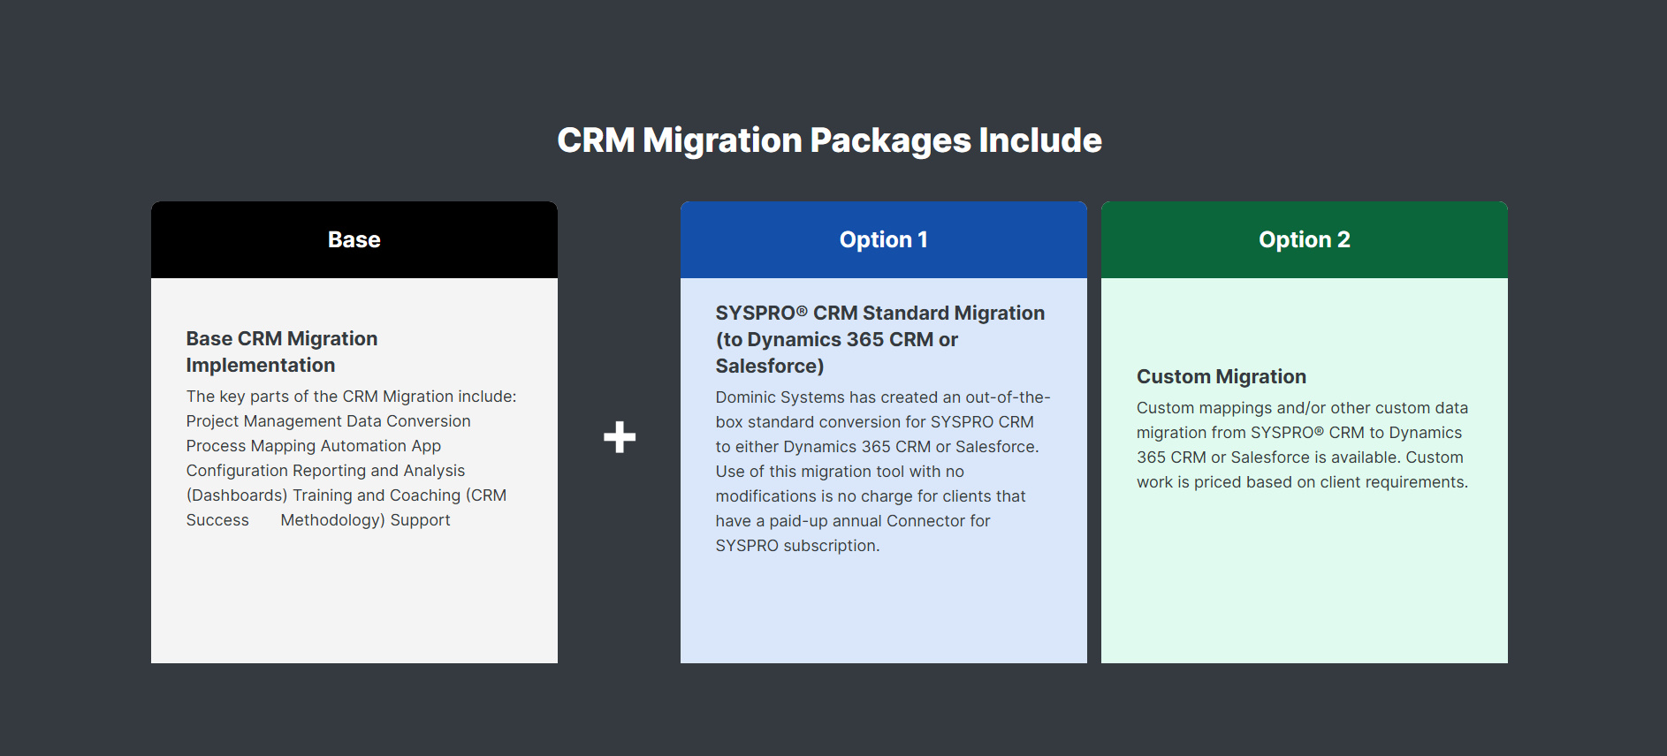Click 'Project Management Data Conversion' line
This screenshot has width=1667, height=756.
click(x=328, y=421)
